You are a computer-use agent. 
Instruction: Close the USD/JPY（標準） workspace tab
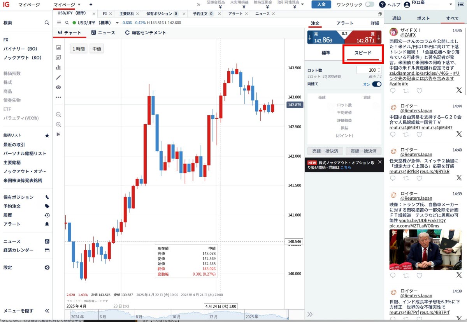[94, 14]
